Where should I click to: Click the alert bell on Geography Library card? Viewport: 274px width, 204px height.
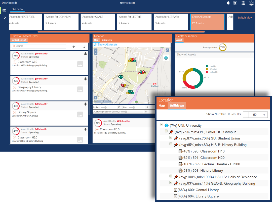86,79
